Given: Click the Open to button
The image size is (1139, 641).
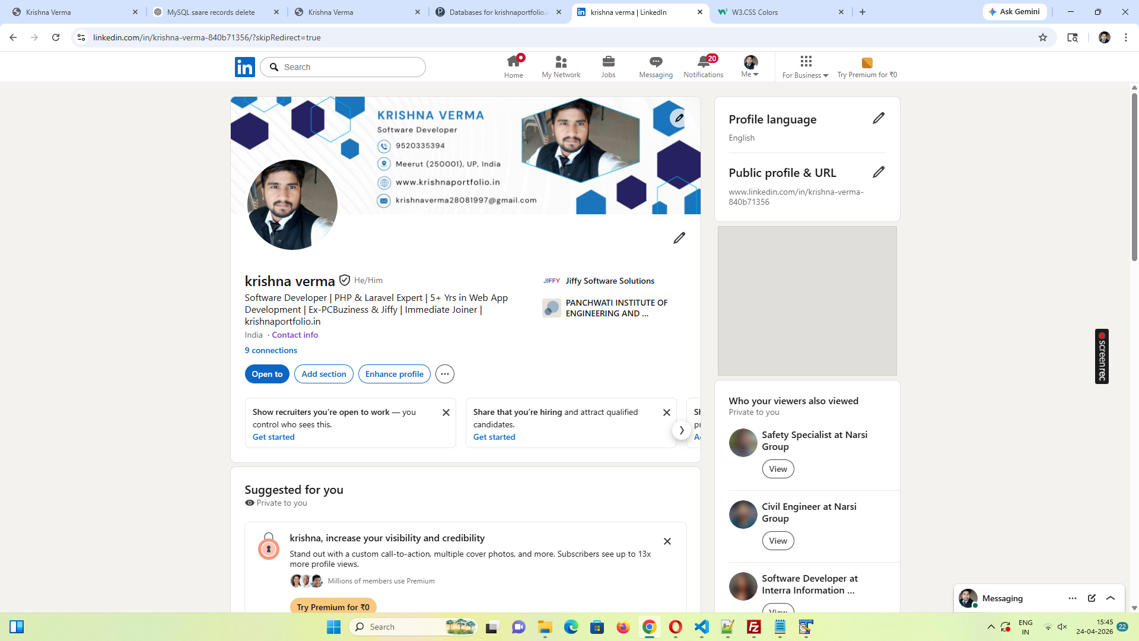Looking at the screenshot, I should click(267, 374).
